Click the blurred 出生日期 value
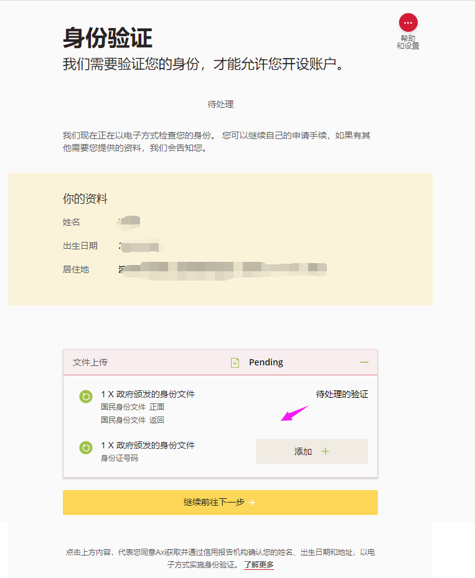This screenshot has height=578, width=475. pyautogui.click(x=139, y=246)
